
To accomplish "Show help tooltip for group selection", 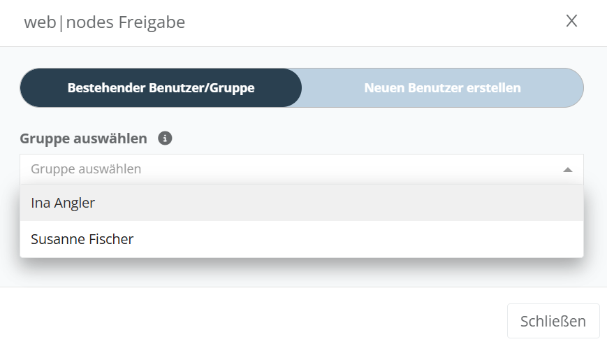I will [165, 138].
